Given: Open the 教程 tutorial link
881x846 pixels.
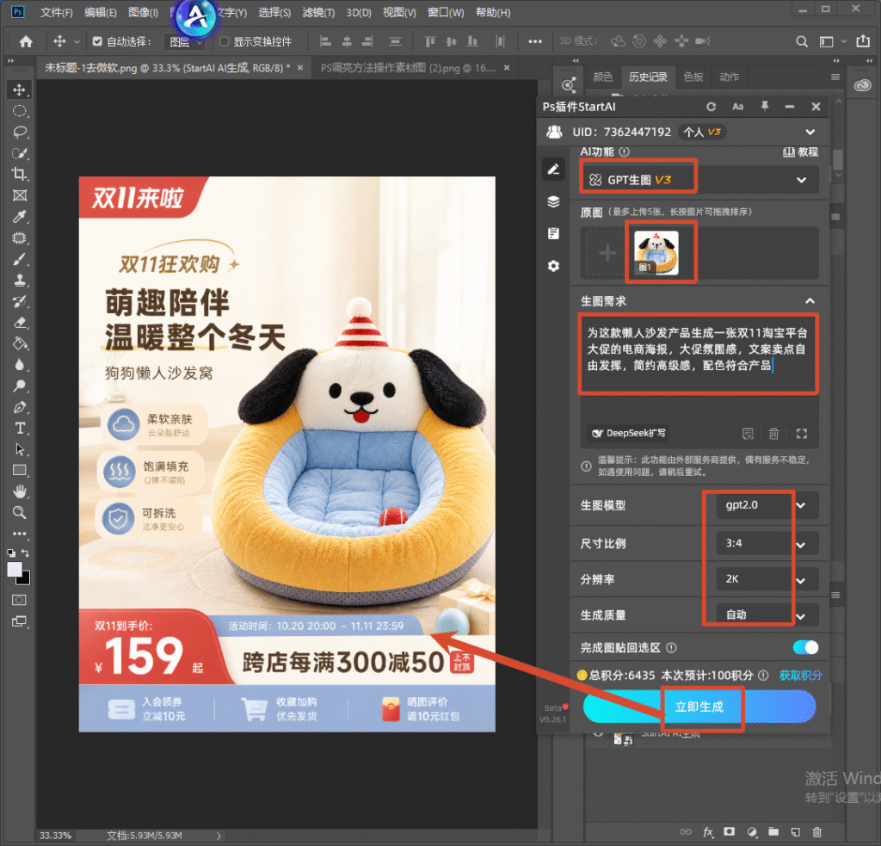Looking at the screenshot, I should pyautogui.click(x=801, y=151).
